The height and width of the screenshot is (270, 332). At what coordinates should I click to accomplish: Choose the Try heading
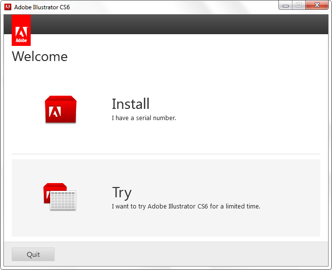pyautogui.click(x=121, y=192)
